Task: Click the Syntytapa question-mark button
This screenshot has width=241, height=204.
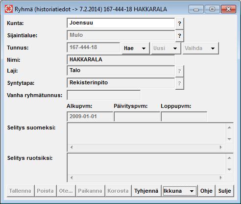Action: pyautogui.click(x=179, y=83)
